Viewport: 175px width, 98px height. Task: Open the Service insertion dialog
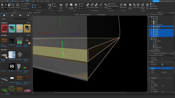[x=138, y=5]
